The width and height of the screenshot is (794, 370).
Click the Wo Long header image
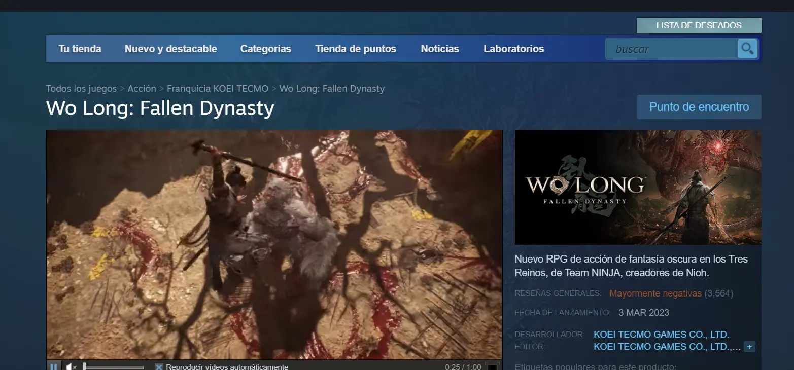click(x=638, y=188)
